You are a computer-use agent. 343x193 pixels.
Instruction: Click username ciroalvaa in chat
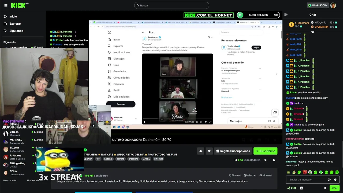(291, 162)
